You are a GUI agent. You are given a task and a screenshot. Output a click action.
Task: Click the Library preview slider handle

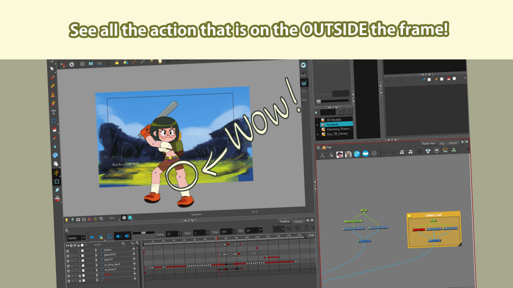[319, 102]
